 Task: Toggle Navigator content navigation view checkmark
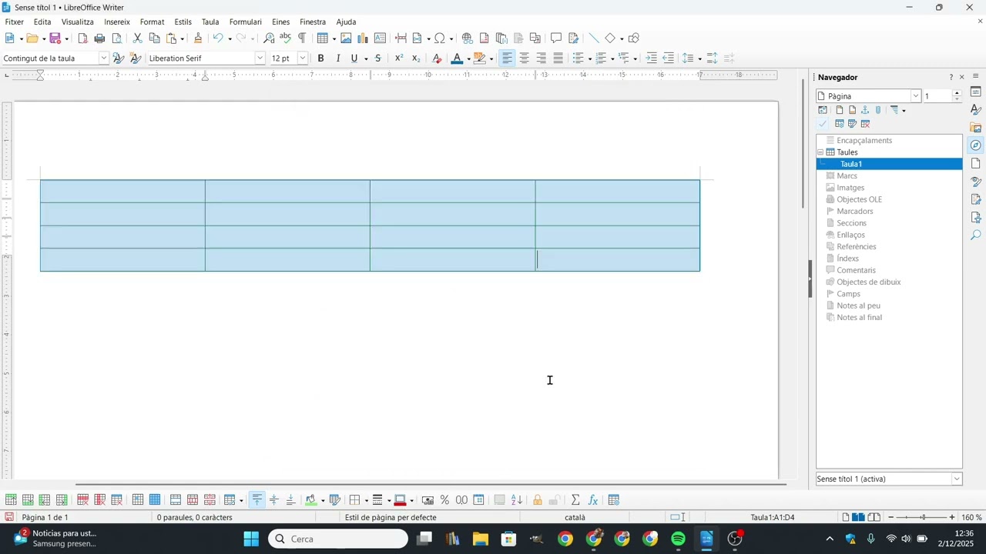point(823,124)
